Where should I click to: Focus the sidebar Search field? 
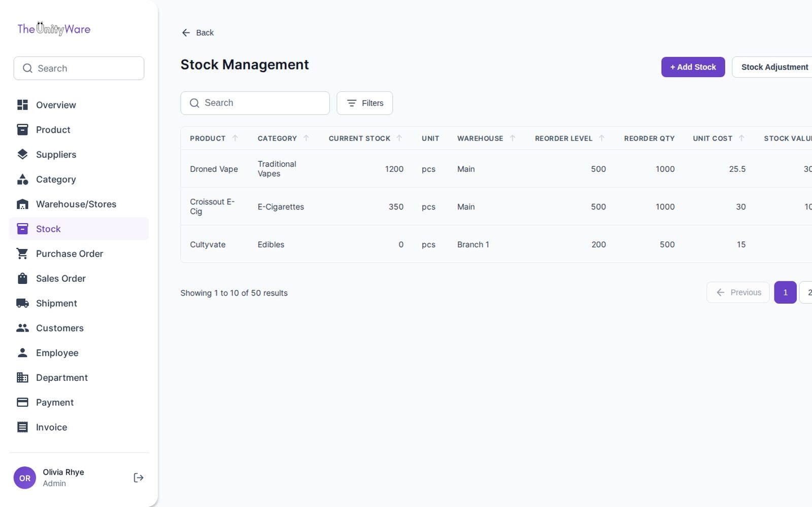coord(79,68)
